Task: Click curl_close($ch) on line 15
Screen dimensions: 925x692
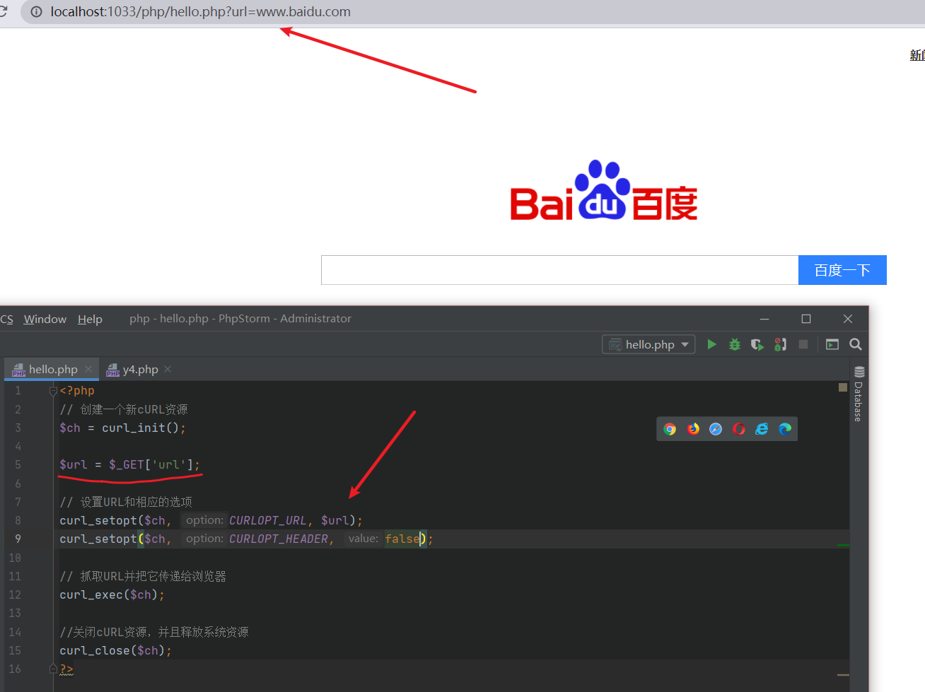Action: [112, 650]
